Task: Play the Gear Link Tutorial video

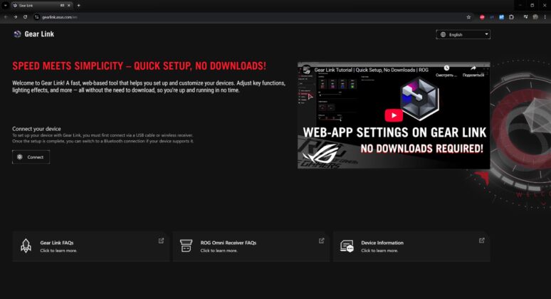Action: (394, 115)
